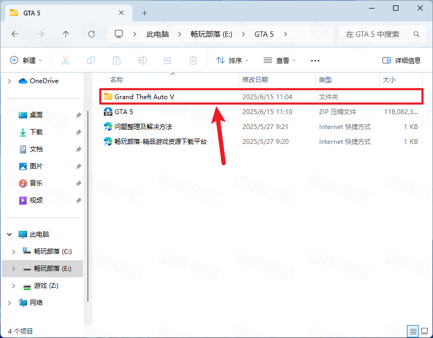This screenshot has width=433, height=338.
Task: Unpin 图片 using its pin icon
Action: coord(79,166)
